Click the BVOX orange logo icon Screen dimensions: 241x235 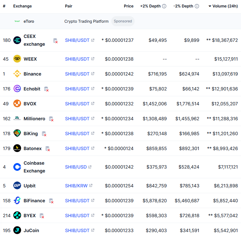(17, 103)
